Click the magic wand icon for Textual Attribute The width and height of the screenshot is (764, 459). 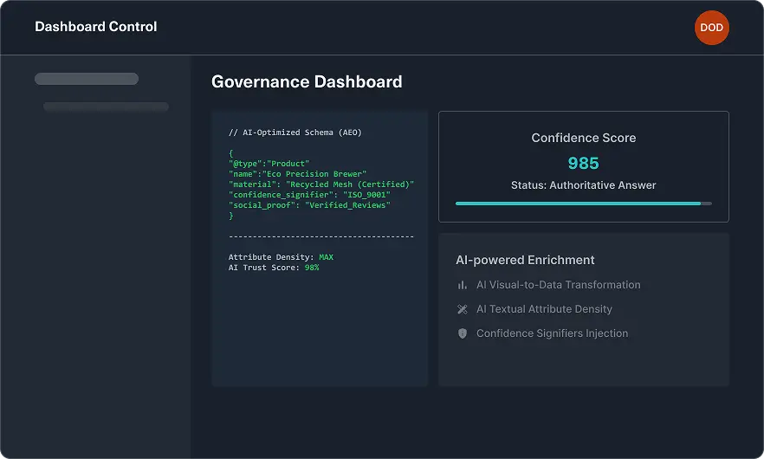pos(462,309)
